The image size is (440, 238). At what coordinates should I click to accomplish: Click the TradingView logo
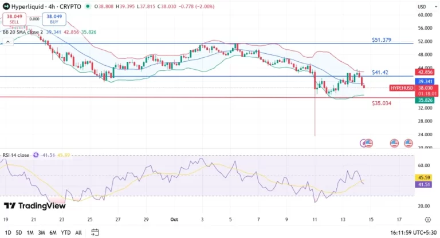tap(34, 205)
